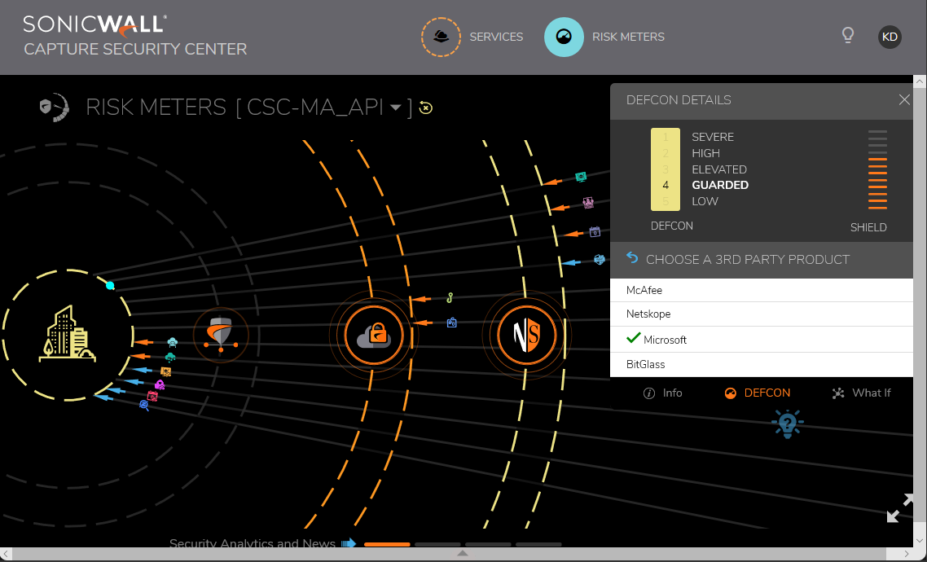Open the KD user avatar menu
The image size is (927, 562).
pos(890,37)
